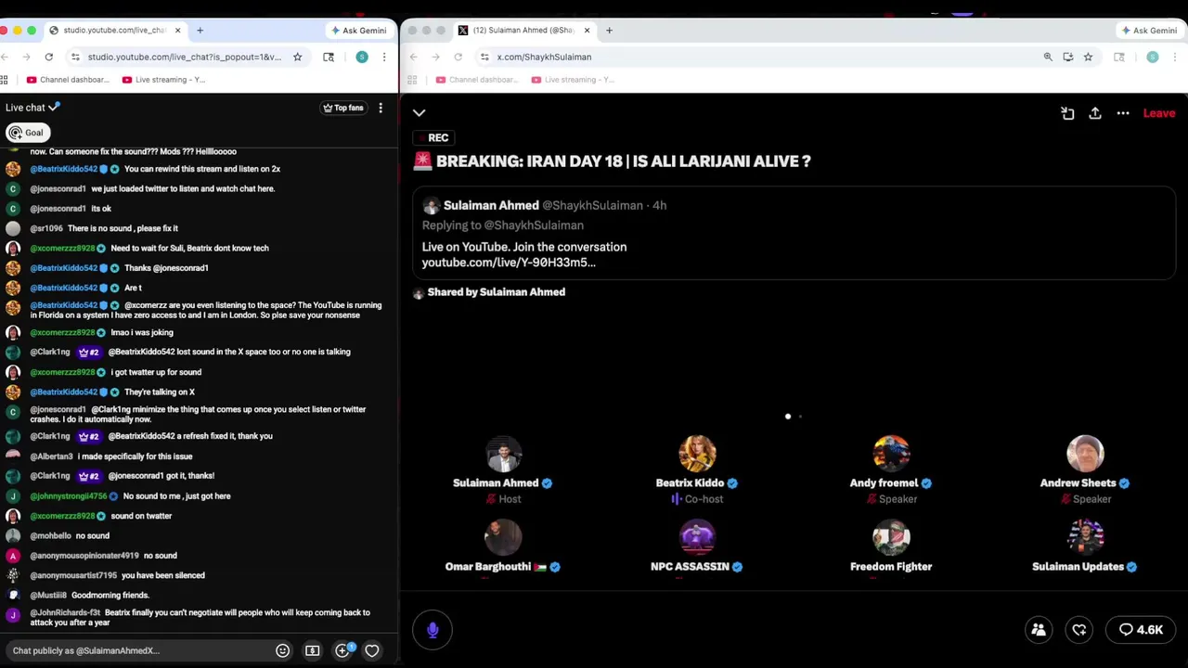The width and height of the screenshot is (1188, 668).
Task: Reload the x.com page
Action: pos(458,57)
